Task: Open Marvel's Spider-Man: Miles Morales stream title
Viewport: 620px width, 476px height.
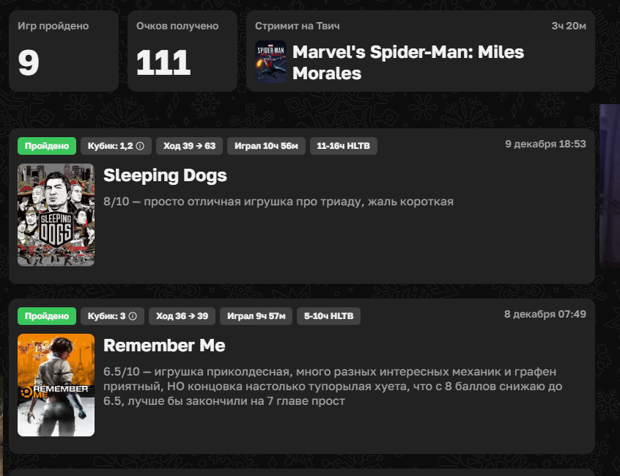Action: click(x=408, y=62)
